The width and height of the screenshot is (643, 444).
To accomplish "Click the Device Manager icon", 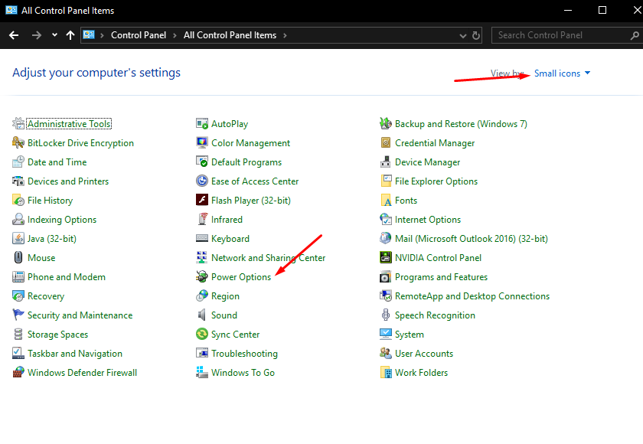I will pos(387,162).
